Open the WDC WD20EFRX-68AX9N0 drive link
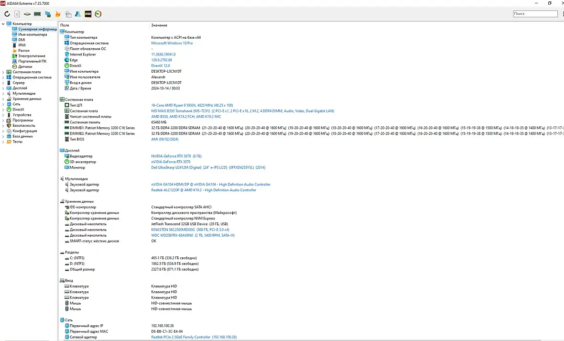Viewport: 564px width, 341px height. pos(193,235)
